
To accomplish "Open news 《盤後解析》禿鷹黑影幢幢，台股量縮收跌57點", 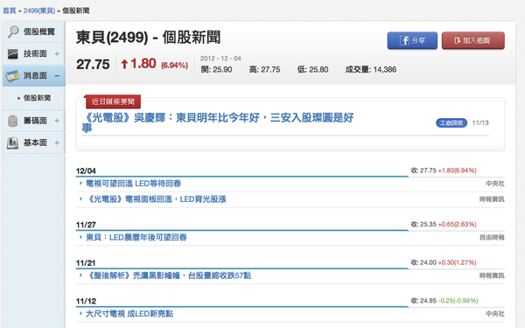I will (168, 276).
